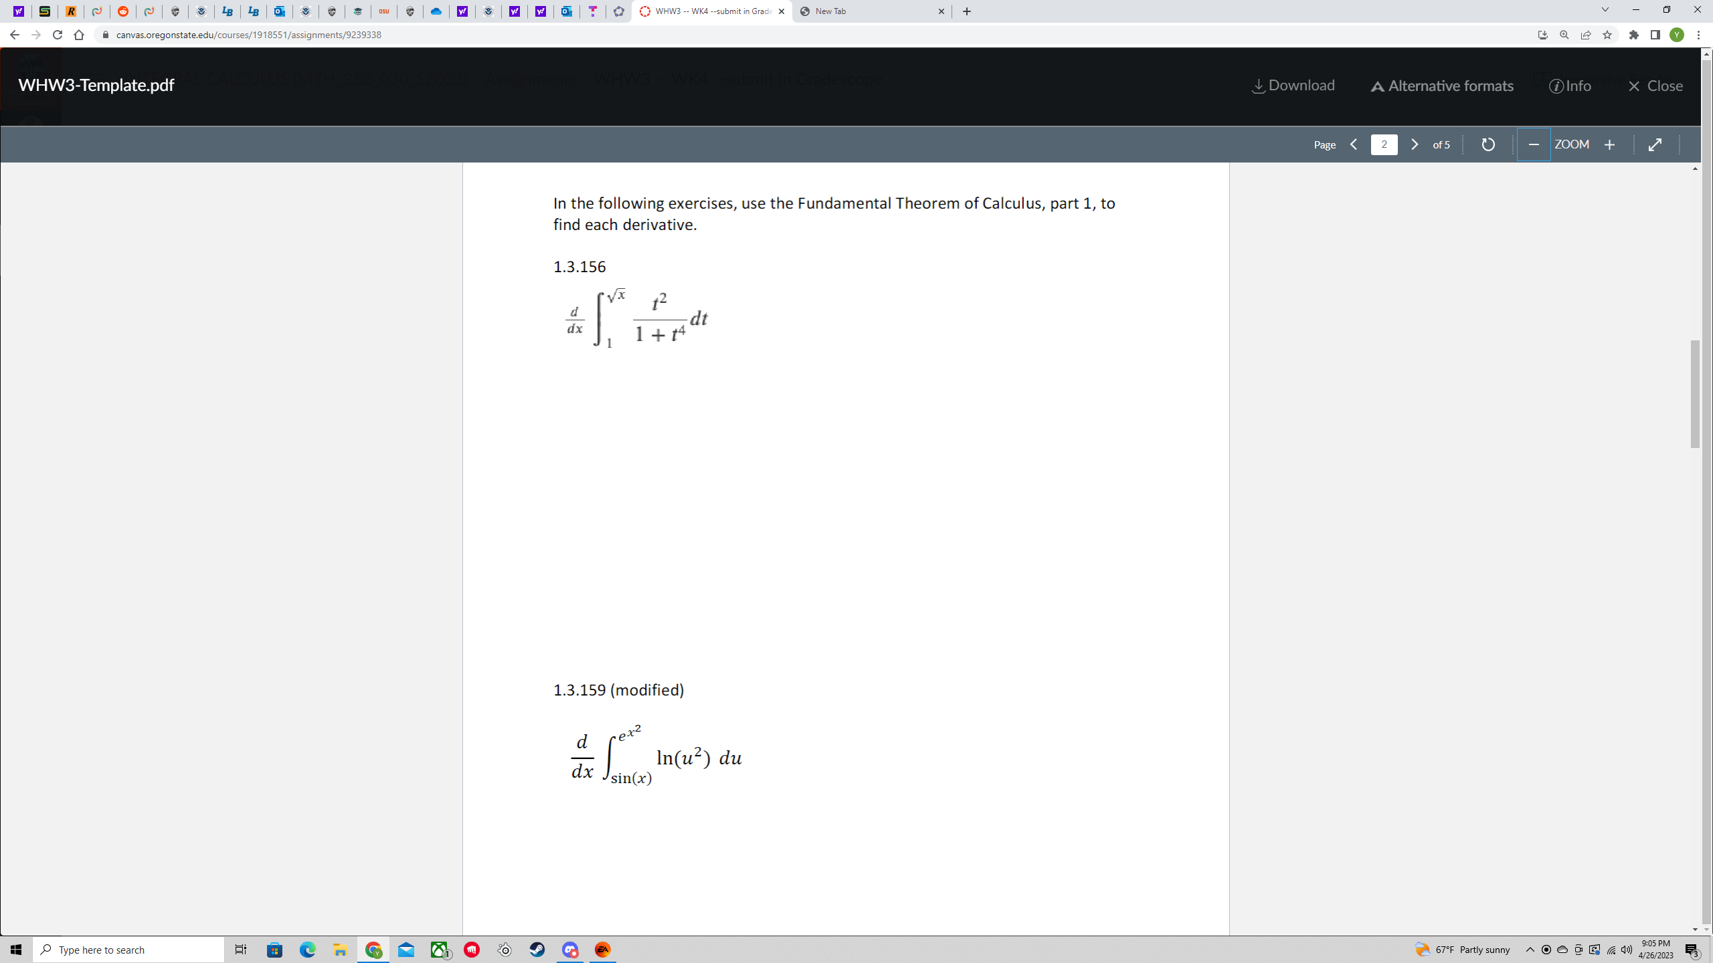Zoom in on the PDF with the plus icon
The width and height of the screenshot is (1713, 963).
coord(1609,144)
